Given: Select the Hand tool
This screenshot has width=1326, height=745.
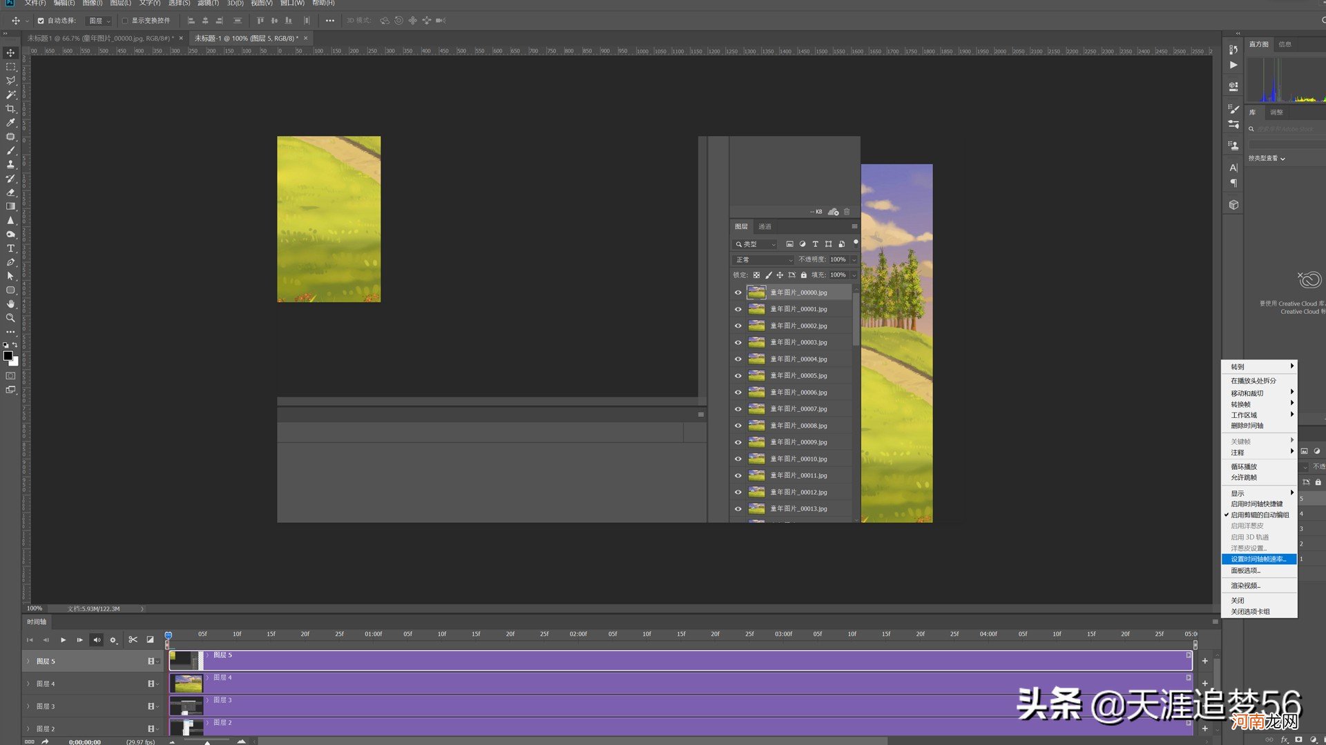Looking at the screenshot, I should click(10, 304).
